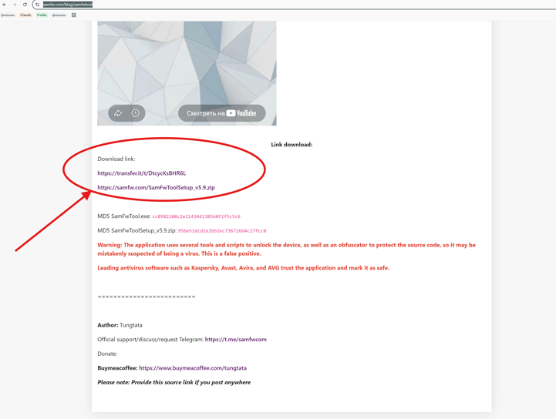This screenshot has width=556, height=419.
Task: Click the browser forward arrow
Action: tap(15, 5)
